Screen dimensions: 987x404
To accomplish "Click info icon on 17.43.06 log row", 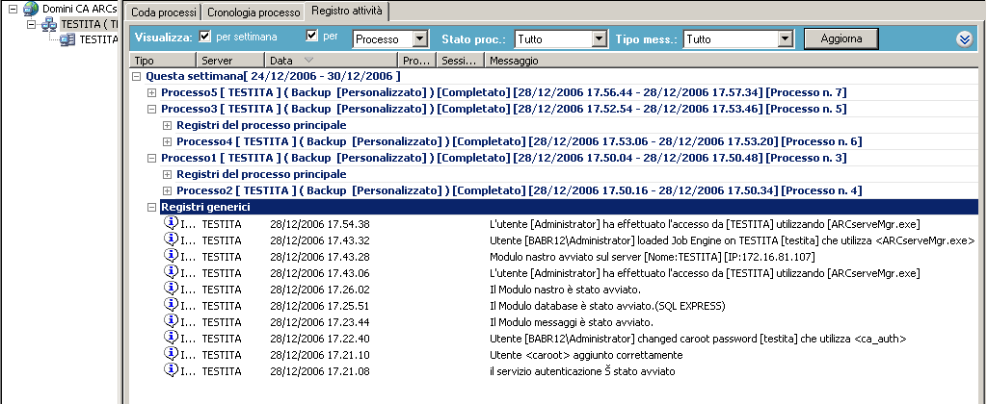I will 172,272.
